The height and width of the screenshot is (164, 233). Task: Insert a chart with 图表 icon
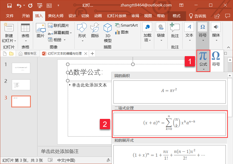(x=122, y=32)
